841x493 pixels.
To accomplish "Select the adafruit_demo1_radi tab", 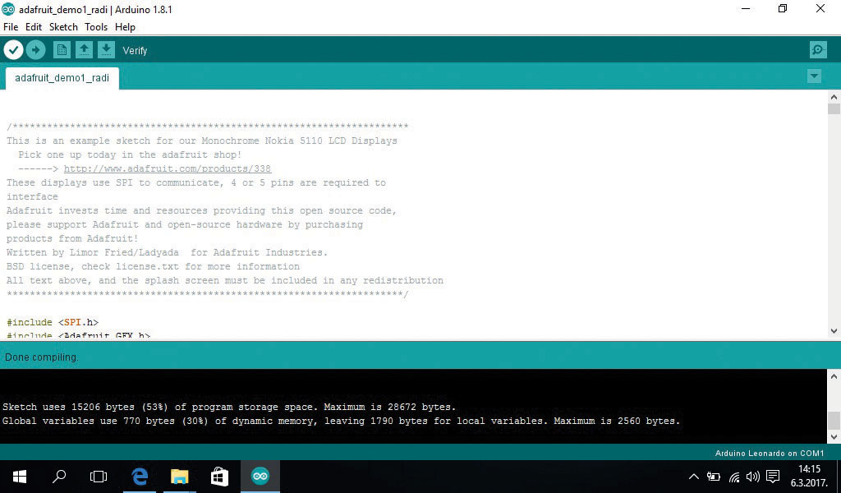I will coord(62,78).
